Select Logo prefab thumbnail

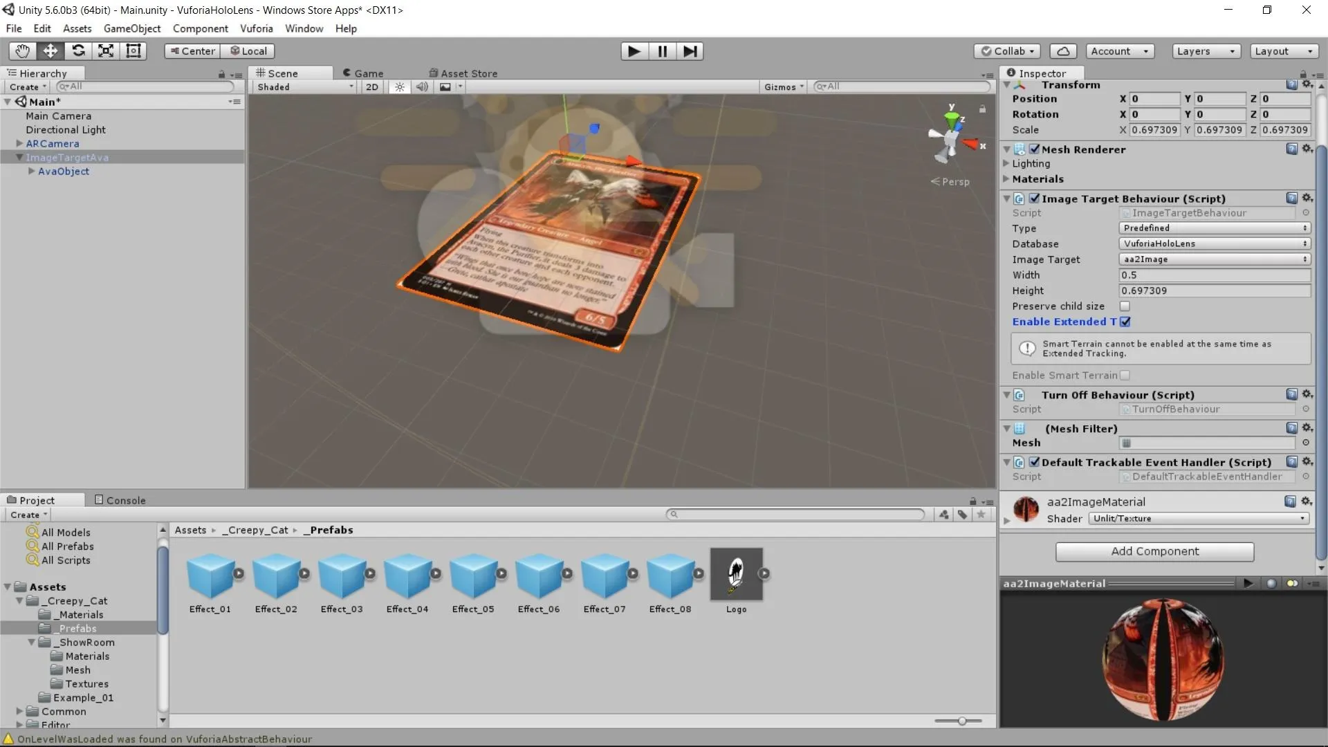point(736,574)
